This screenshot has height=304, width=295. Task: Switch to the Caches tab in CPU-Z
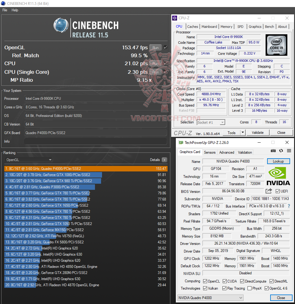click(193, 27)
